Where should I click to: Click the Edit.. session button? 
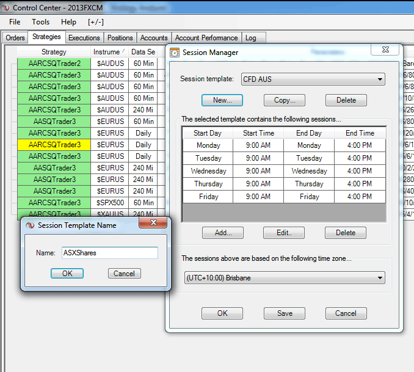[284, 233]
